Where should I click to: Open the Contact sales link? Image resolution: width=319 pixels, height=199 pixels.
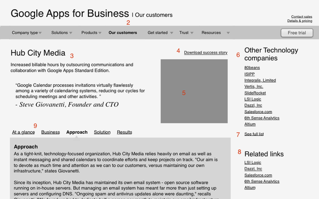(301, 17)
